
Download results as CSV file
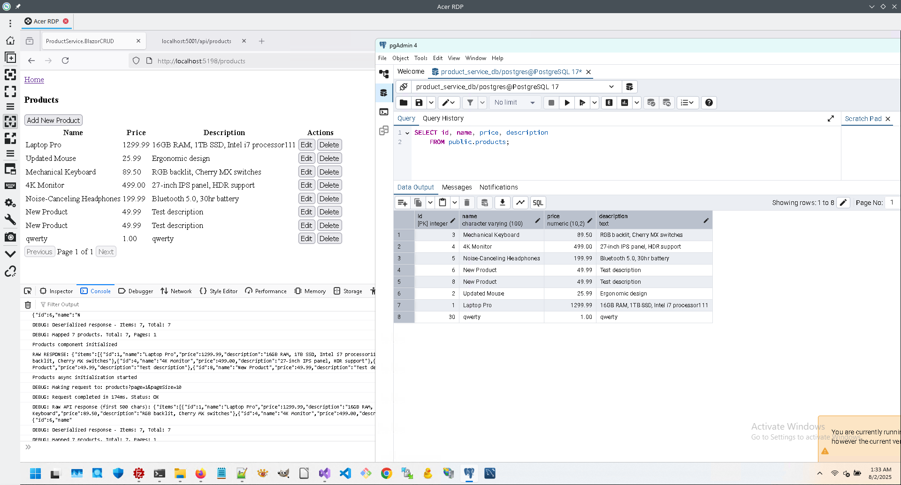(503, 203)
